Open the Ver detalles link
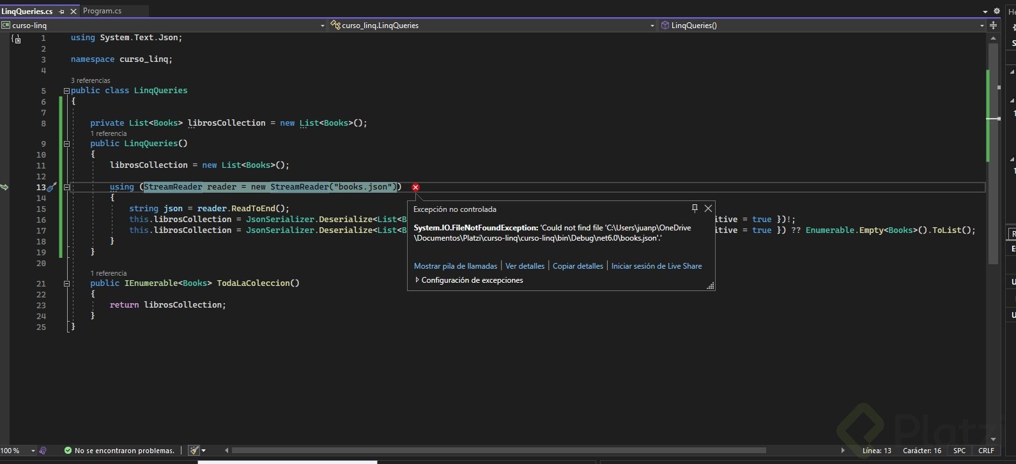This screenshot has width=1016, height=464. pos(525,266)
